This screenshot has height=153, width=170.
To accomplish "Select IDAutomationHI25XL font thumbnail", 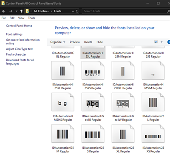I will (x=63, y=71).
